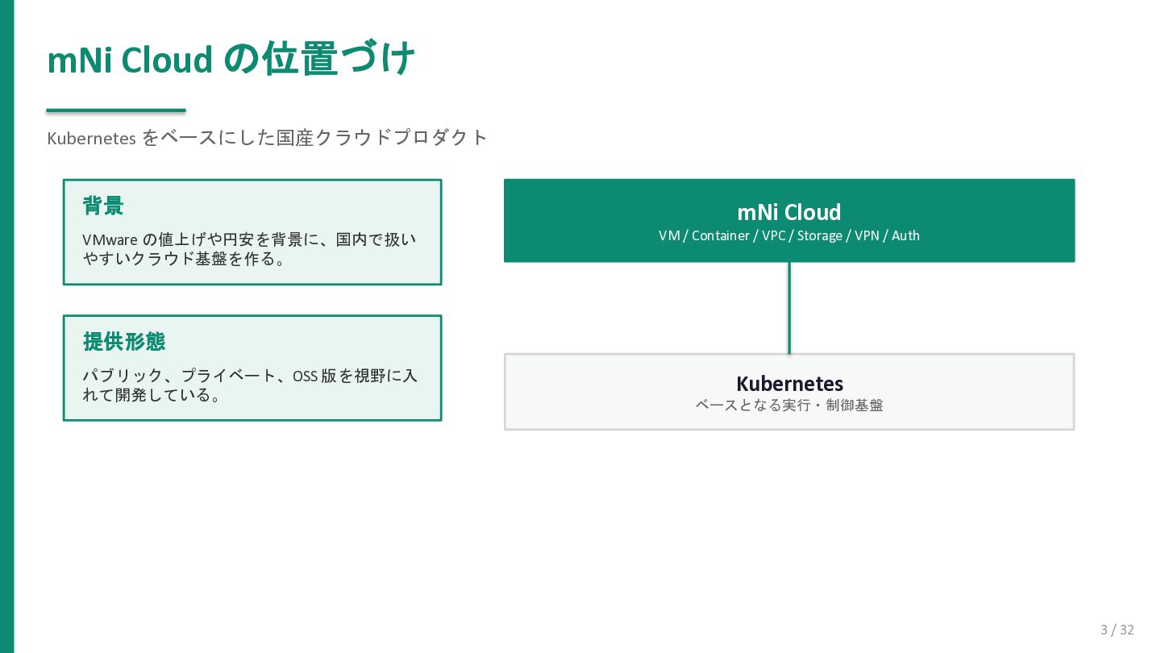Select the VM / Container / VPC services line
The height and width of the screenshot is (653, 1161).
point(789,235)
